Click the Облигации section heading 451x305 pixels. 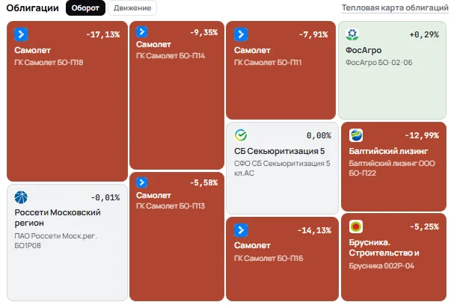32,8
